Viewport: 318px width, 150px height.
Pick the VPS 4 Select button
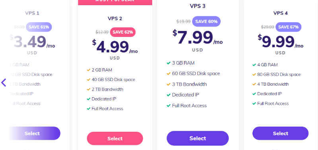[281, 133]
